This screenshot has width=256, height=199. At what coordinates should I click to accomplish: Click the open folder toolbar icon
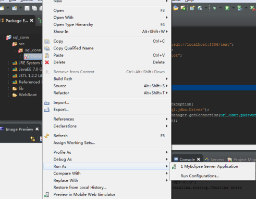pos(176,8)
